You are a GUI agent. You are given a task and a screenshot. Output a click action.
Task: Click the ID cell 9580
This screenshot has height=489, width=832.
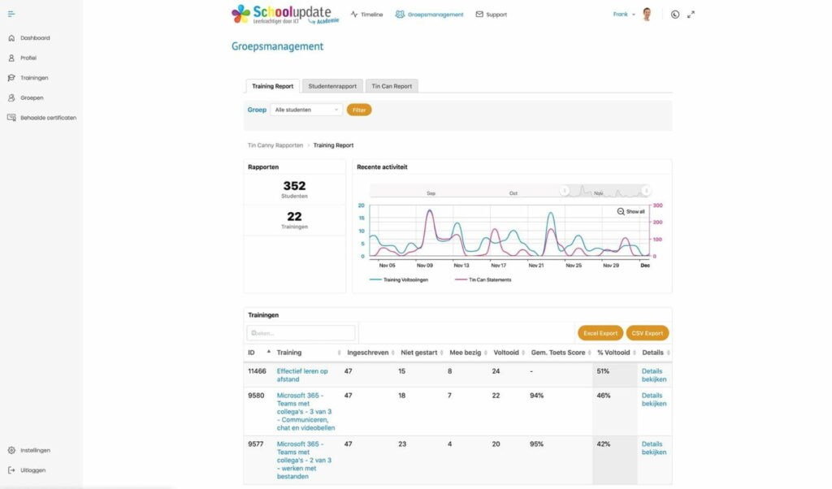tap(256, 396)
